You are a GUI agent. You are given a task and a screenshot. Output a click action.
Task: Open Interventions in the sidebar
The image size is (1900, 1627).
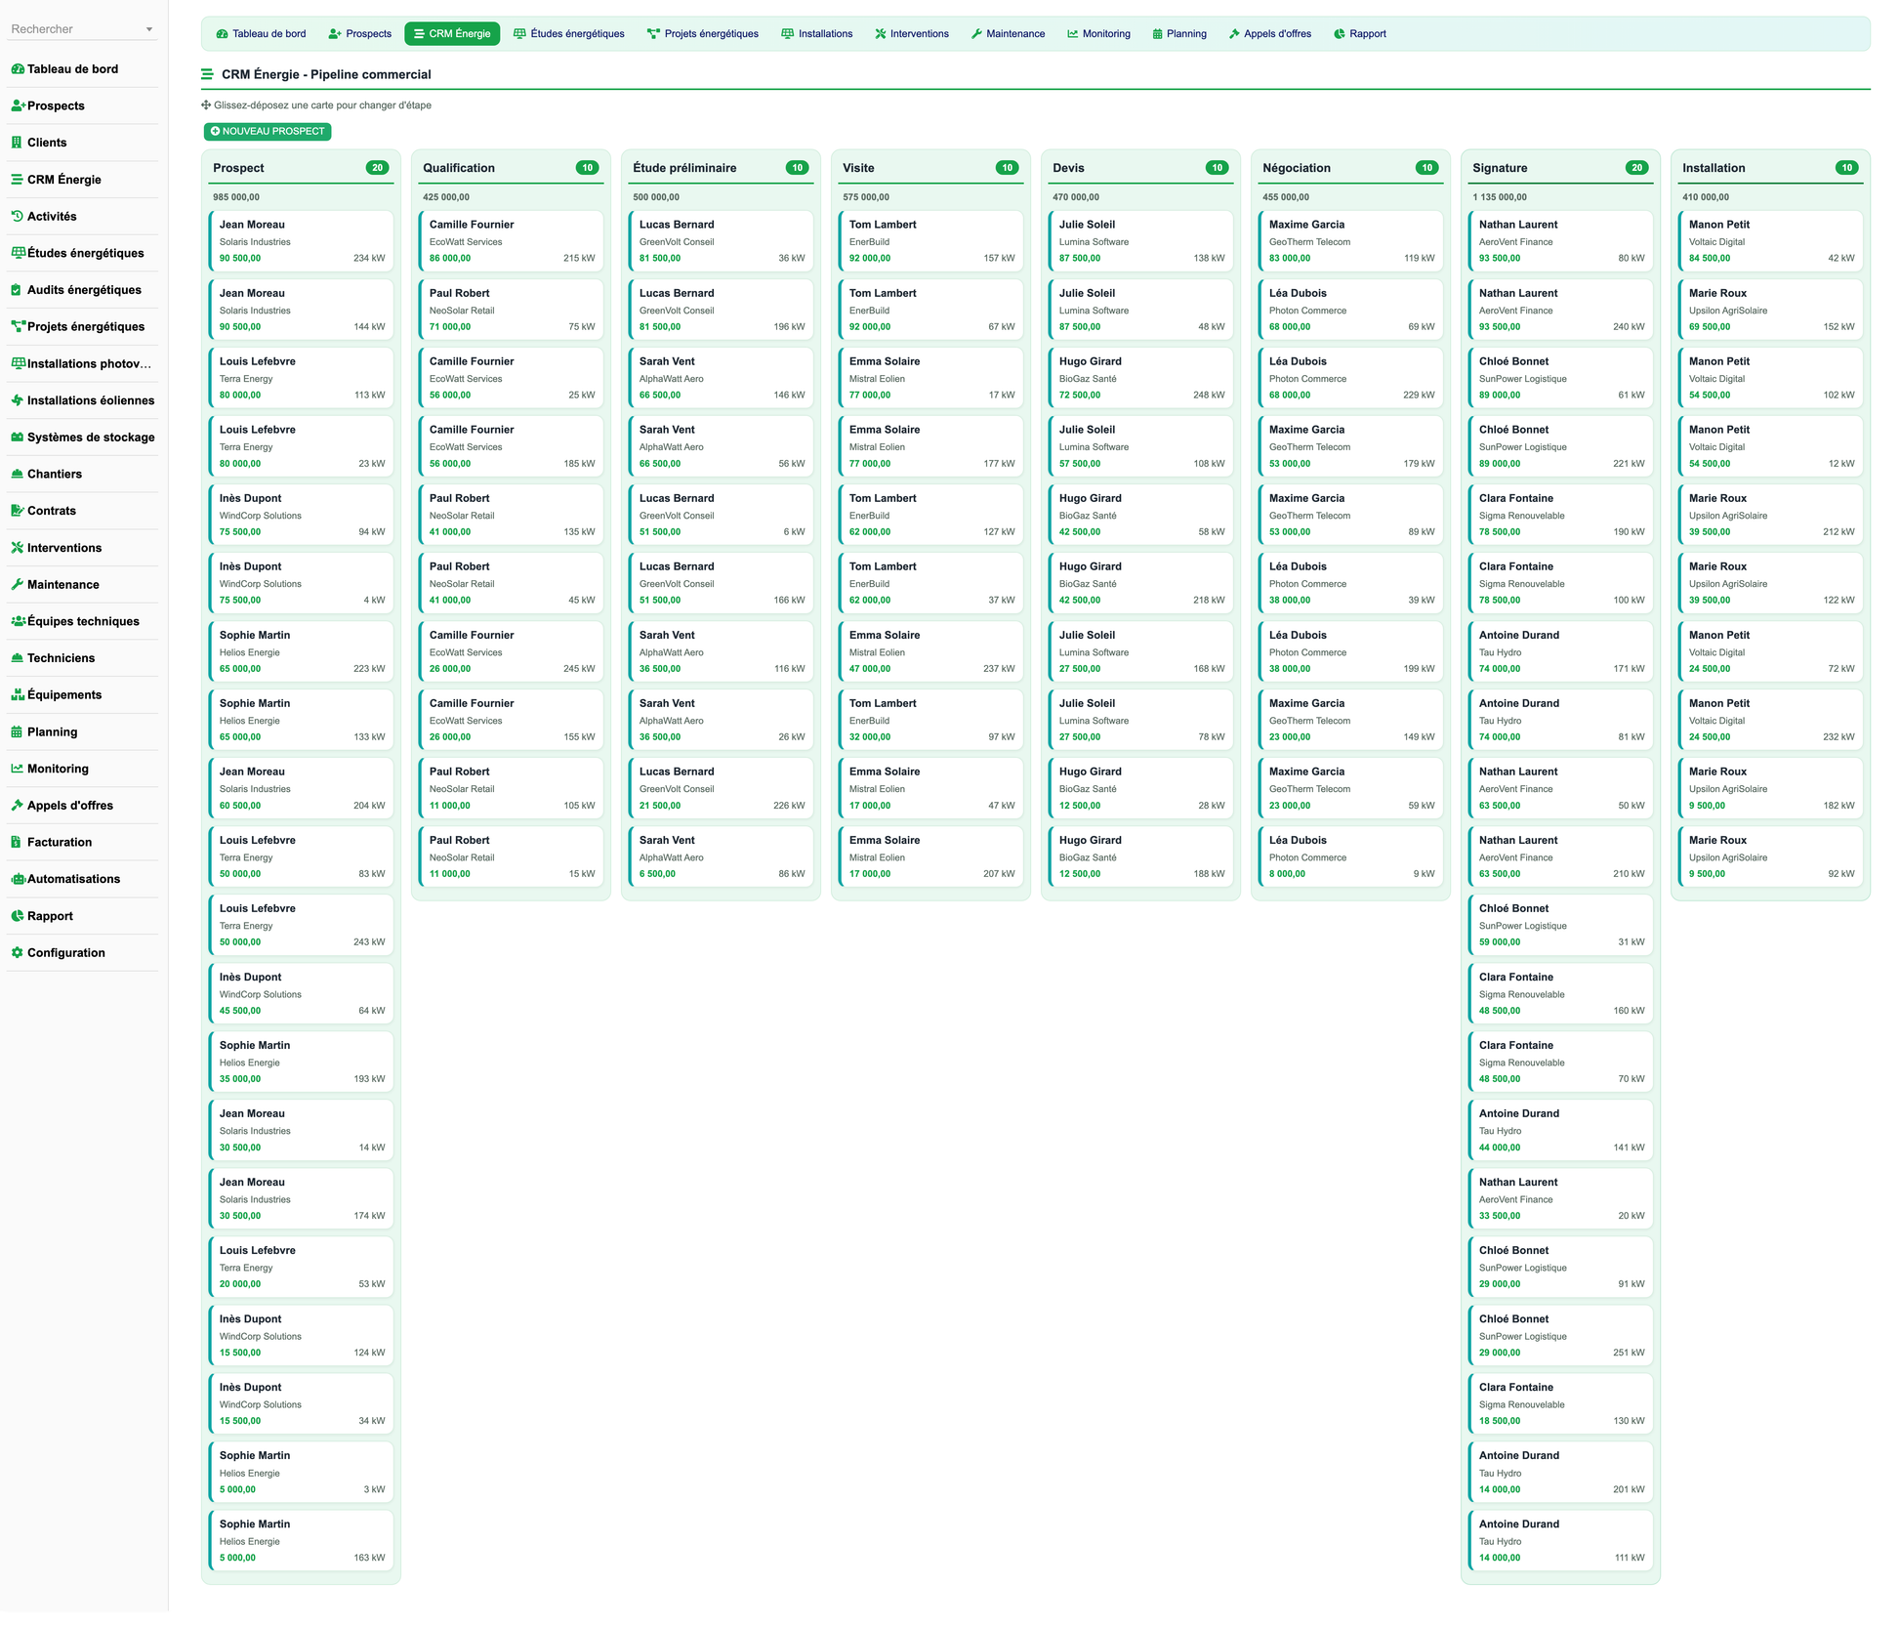pyautogui.click(x=82, y=548)
